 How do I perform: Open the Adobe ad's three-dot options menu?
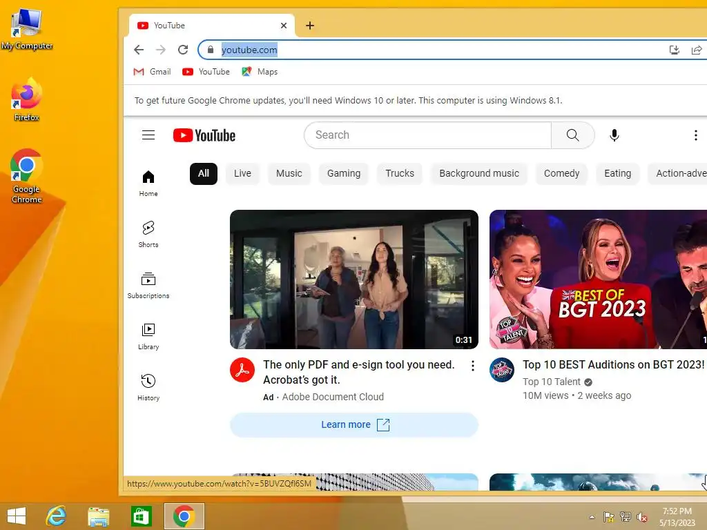472,366
